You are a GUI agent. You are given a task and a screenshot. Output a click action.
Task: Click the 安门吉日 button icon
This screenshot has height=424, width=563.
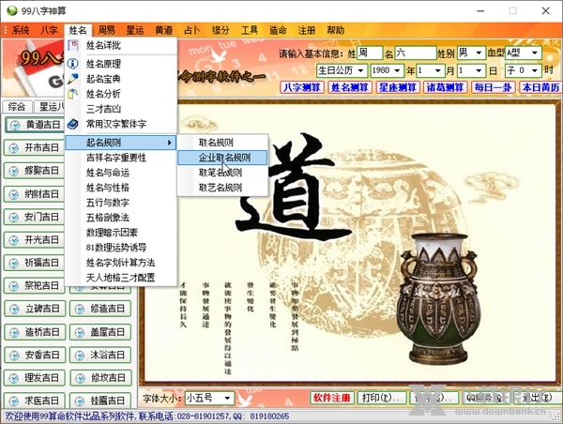pos(14,218)
